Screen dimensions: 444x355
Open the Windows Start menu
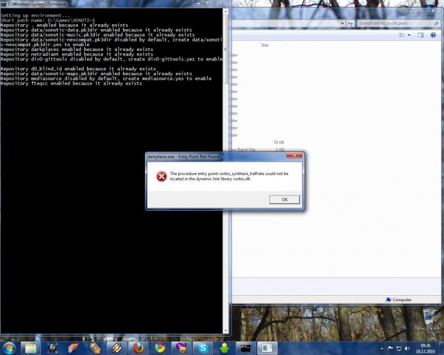tap(9, 348)
